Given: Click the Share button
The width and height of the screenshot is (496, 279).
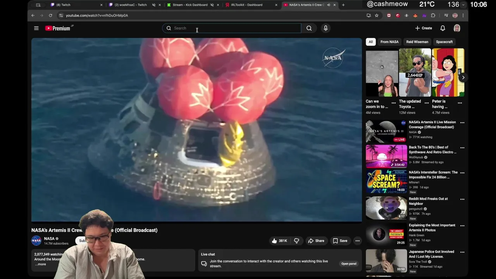Looking at the screenshot, I should click(316, 241).
